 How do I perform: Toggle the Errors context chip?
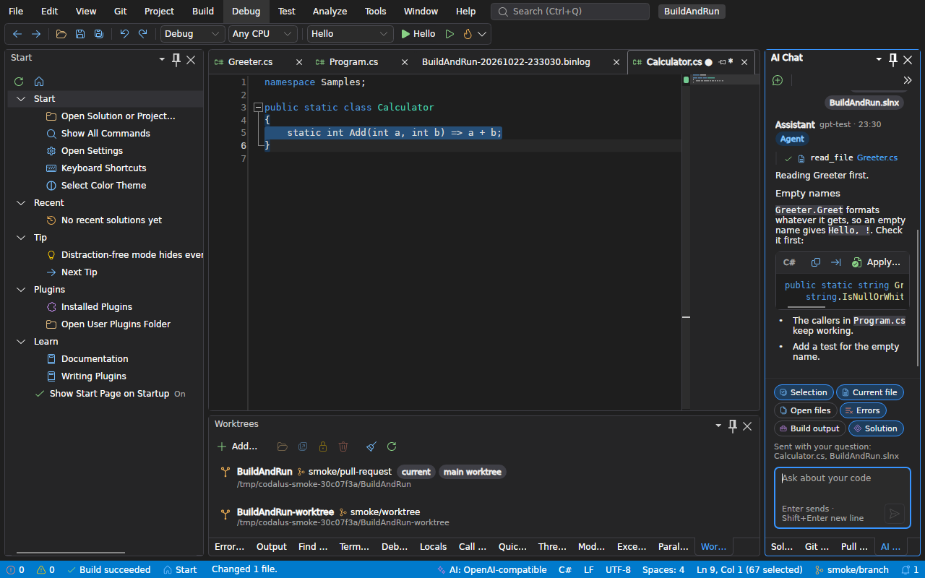coord(863,410)
